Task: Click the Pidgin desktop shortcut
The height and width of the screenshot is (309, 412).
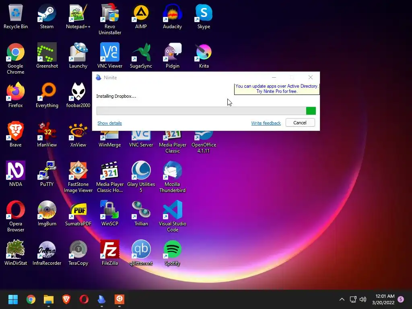Action: click(x=172, y=56)
